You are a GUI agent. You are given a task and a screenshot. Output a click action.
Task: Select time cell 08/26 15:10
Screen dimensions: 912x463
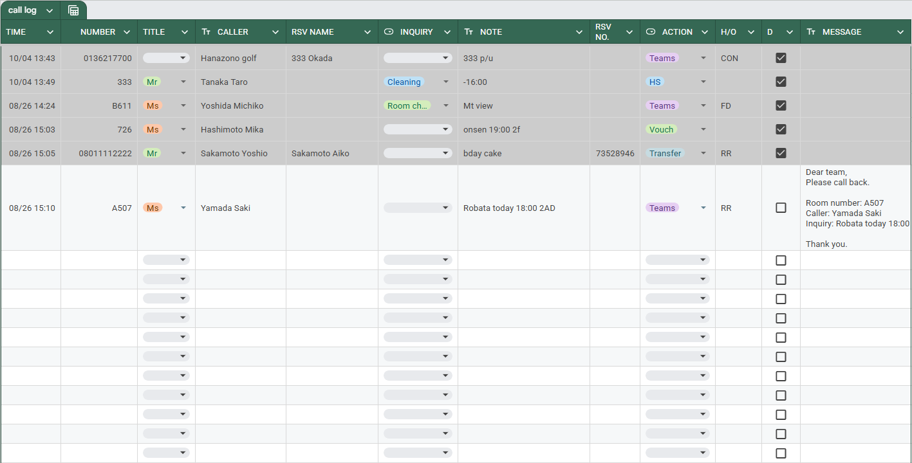coord(31,208)
